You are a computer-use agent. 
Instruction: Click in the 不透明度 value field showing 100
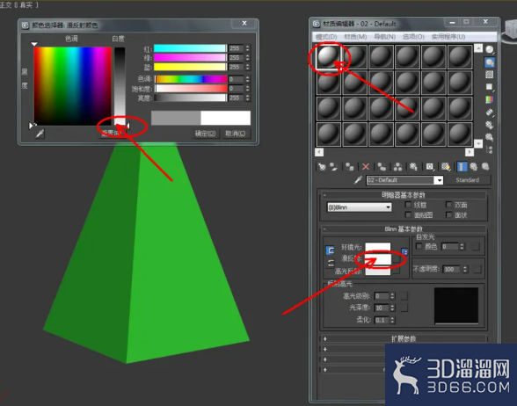tap(452, 269)
